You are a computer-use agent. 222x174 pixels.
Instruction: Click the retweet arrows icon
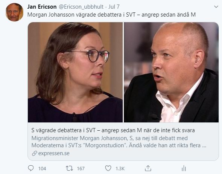tap(69, 168)
